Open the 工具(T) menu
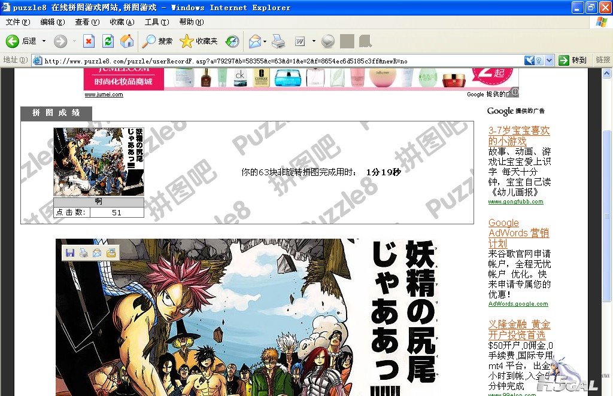Screen dimensions: 613x396 [156, 22]
